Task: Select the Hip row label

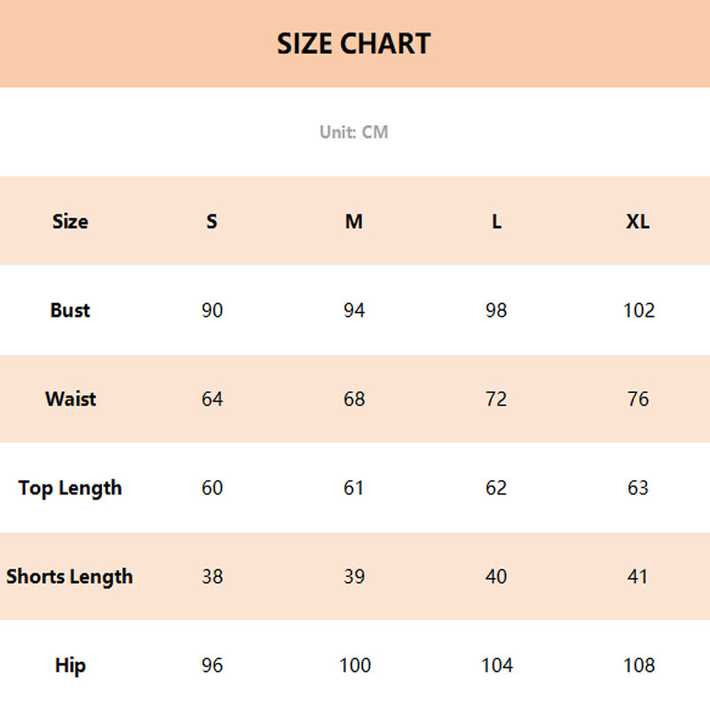Action: (70, 665)
